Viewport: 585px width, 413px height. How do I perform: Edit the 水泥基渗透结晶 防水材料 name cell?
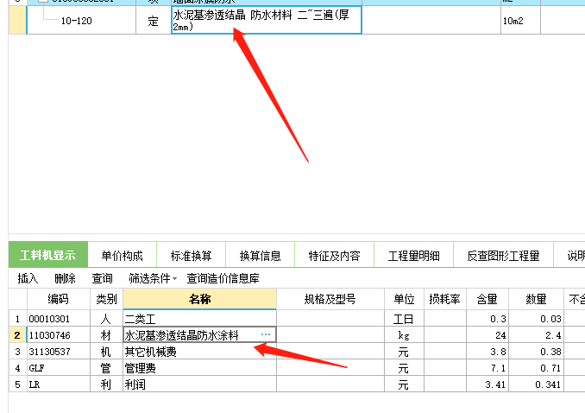267,20
